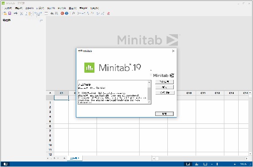Click the zoom in plus icon
Viewport: 253px width, 167px height.
(x=235, y=164)
